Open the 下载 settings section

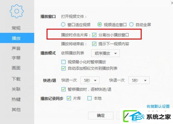(x=16, y=79)
